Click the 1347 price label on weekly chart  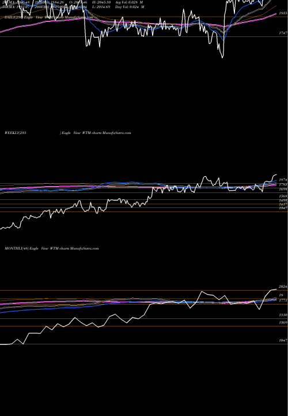point(283,208)
